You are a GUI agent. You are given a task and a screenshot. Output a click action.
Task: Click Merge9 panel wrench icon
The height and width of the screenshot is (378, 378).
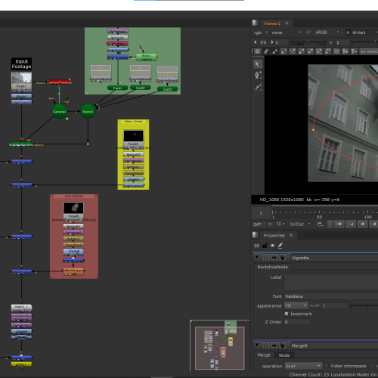(x=283, y=345)
